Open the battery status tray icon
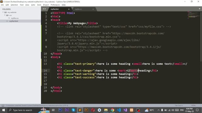 click(166, 110)
